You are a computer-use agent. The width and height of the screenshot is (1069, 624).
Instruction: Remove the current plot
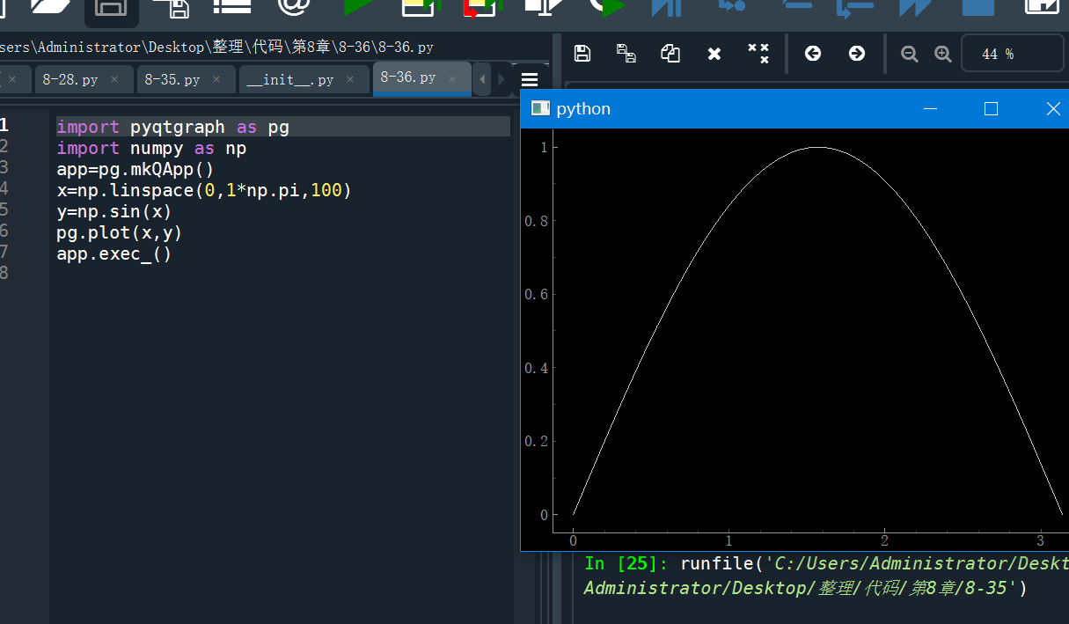click(714, 55)
